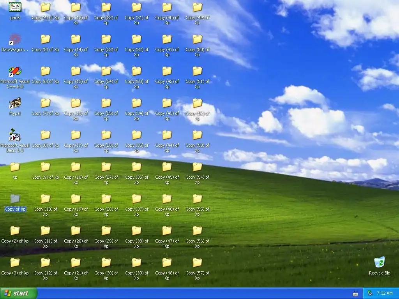Select the Copy (19) of Xp folder
Screen dimensions: 399x299
click(76, 199)
